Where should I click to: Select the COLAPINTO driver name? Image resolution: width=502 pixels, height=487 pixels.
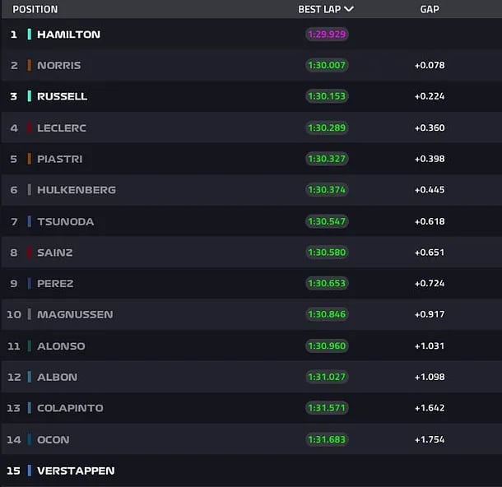point(70,408)
